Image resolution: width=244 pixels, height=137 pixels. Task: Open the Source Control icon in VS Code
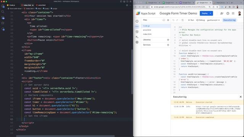click(3, 18)
